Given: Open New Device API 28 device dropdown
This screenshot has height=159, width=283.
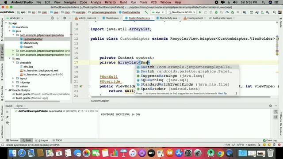Looking at the screenshot, I should (182, 12).
